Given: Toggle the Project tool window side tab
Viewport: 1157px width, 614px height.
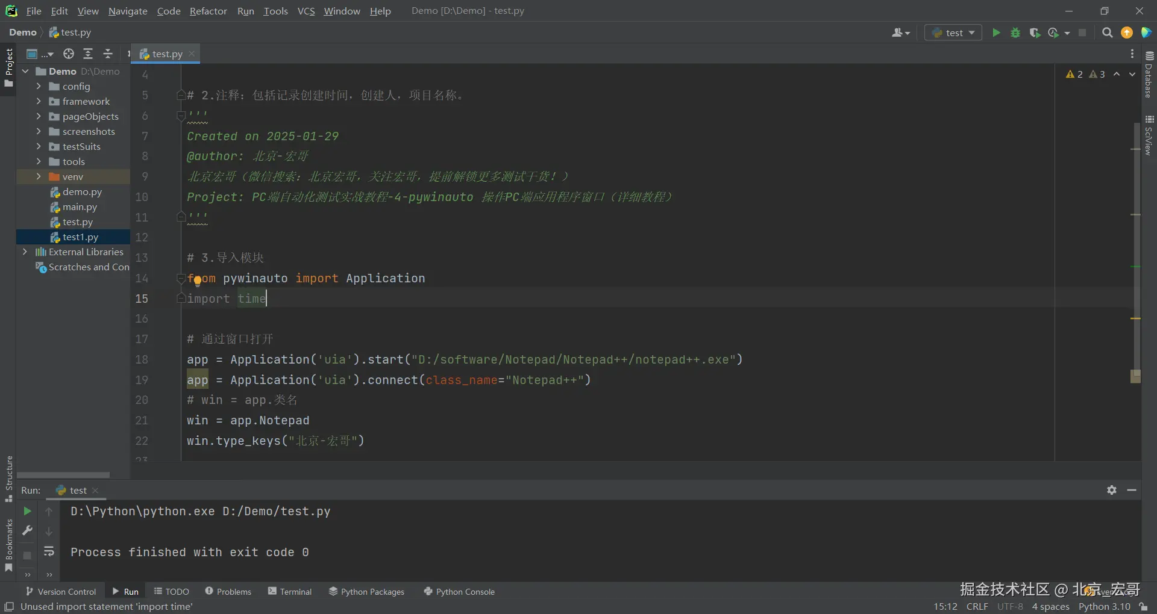Looking at the screenshot, I should point(8,67).
